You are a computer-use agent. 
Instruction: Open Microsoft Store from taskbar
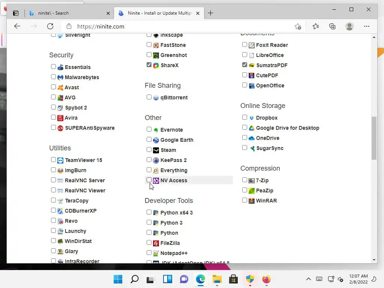point(233,279)
